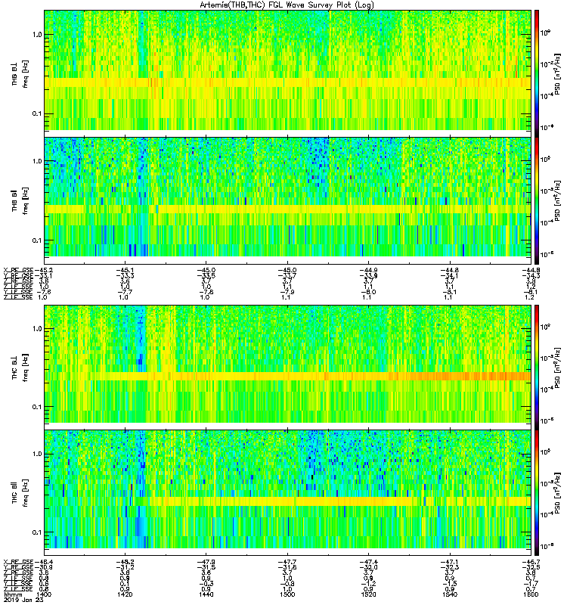Click the THB X_RE_GSE value '-45.1'
The width and height of the screenshot is (567, 605).
coord(125,271)
